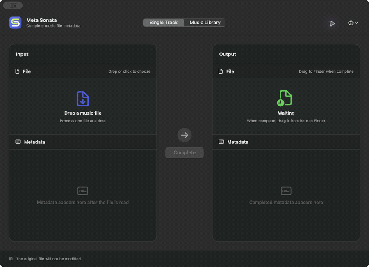Click the Output Metadata section icon

click(221, 142)
